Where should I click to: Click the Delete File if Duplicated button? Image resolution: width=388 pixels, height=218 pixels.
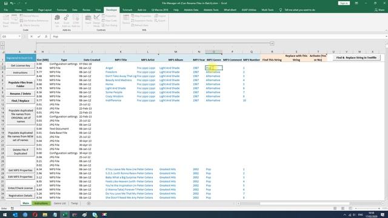pyautogui.click(x=20, y=151)
